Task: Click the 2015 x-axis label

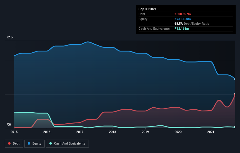Action: (14, 132)
